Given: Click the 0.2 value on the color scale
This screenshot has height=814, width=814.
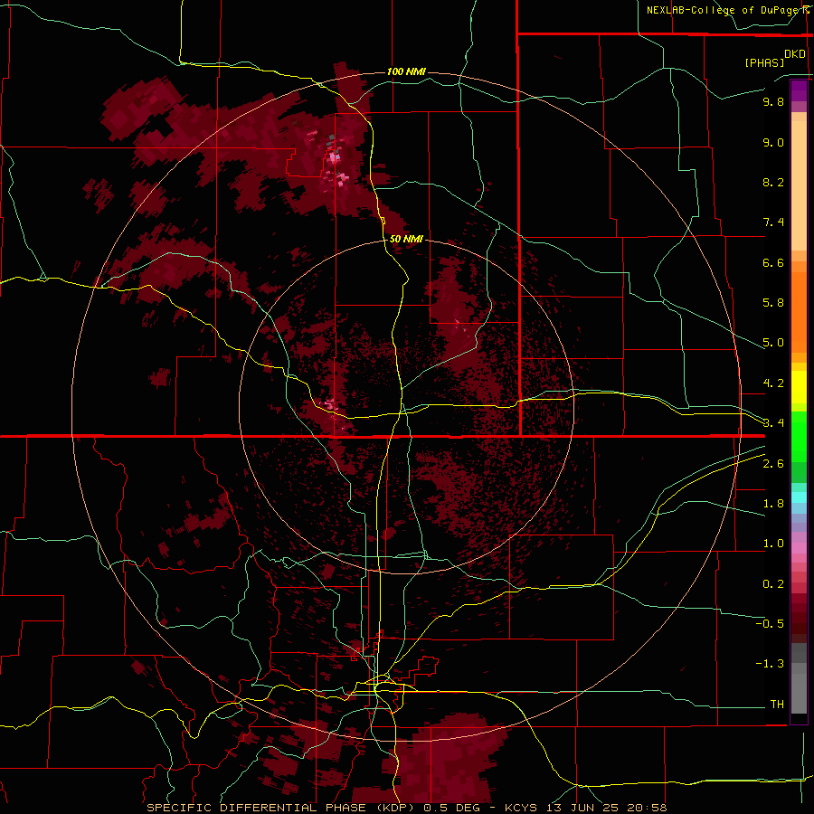Looking at the screenshot, I should [773, 584].
